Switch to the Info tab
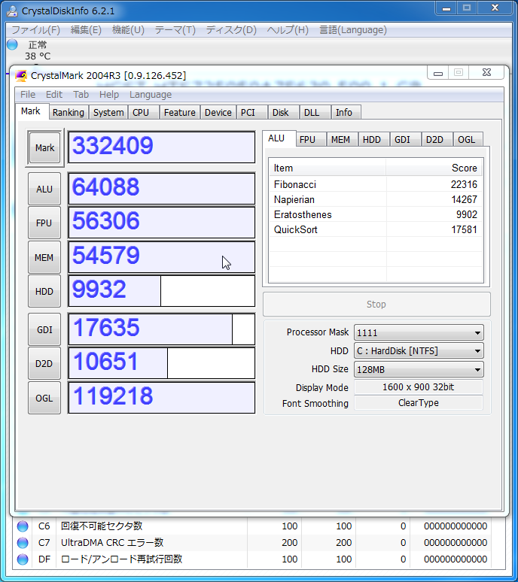 (346, 112)
